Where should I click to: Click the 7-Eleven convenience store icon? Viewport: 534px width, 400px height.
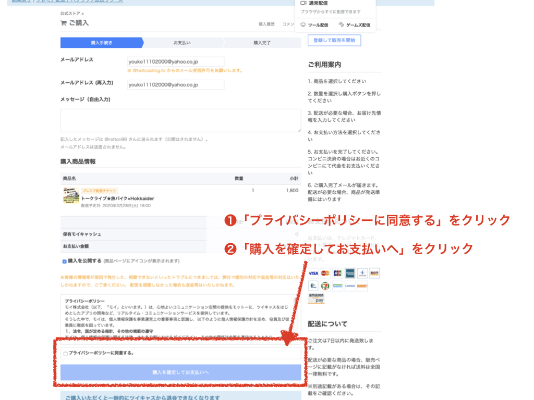point(325,285)
